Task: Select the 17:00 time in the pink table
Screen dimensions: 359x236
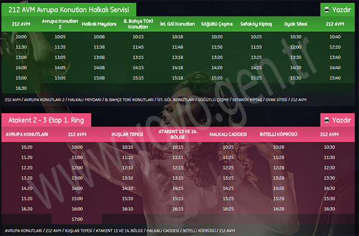Action: point(77,219)
